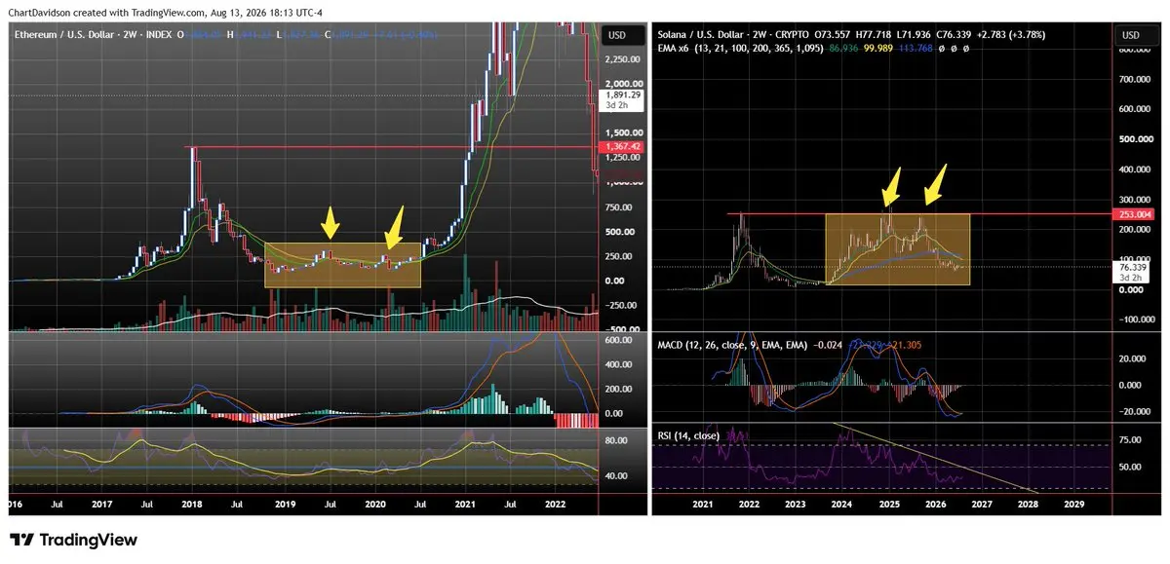Click 2025 on the Solana time axis
The height and width of the screenshot is (564, 1170).
tap(889, 505)
